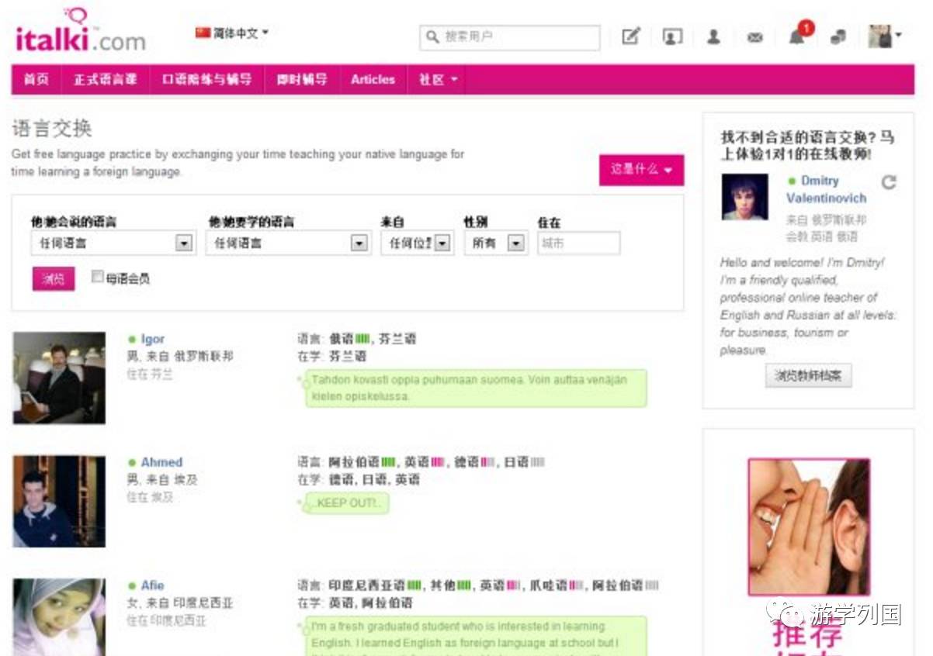This screenshot has width=933, height=656.
Task: Click Arabic level bars in Ahmed's languages
Action: click(x=389, y=462)
